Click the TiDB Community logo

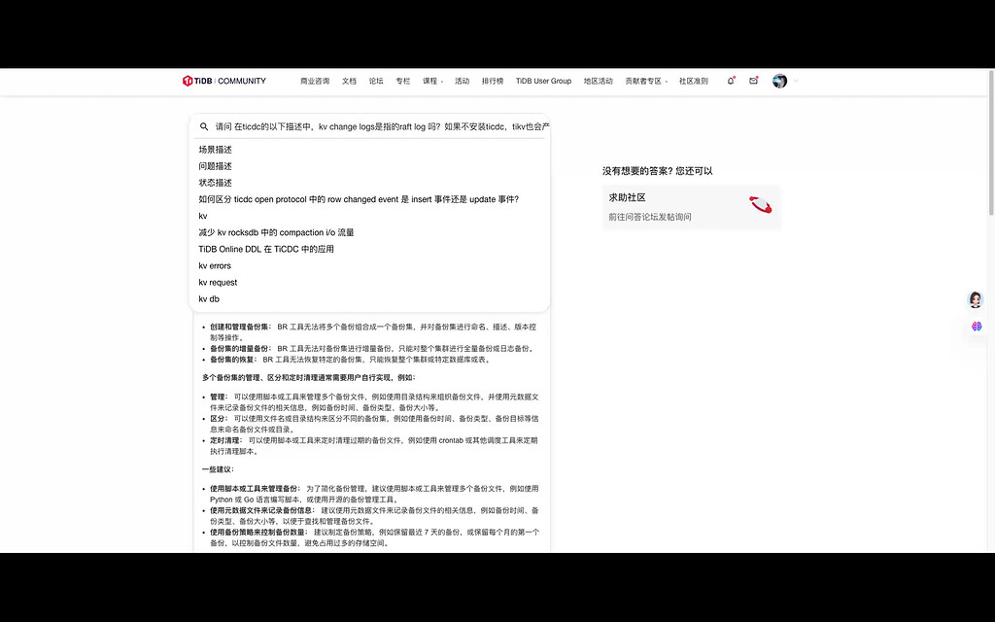[x=224, y=81]
